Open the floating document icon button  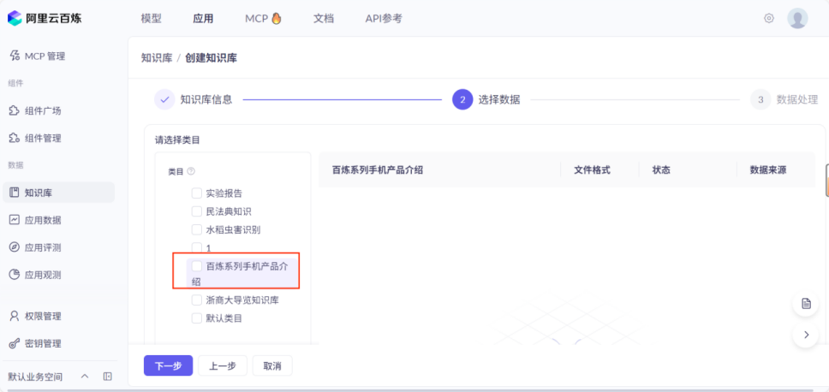coord(806,304)
